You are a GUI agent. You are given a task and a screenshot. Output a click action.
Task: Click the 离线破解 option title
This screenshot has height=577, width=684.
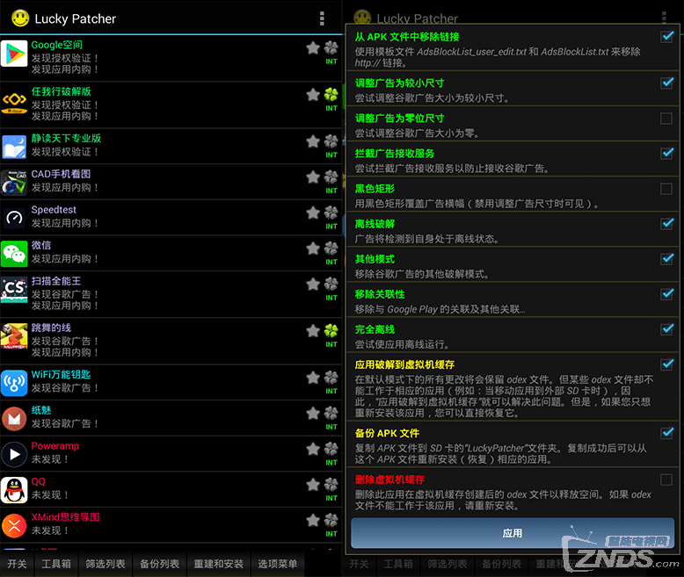[375, 224]
